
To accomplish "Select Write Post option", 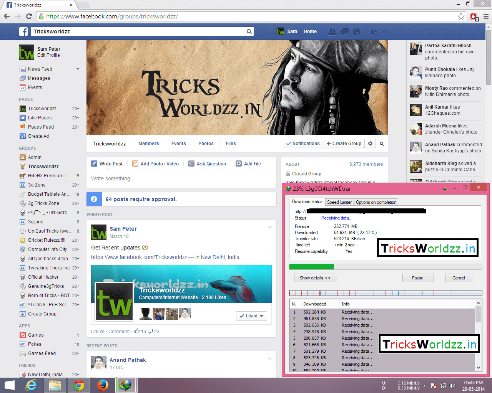I will (107, 163).
